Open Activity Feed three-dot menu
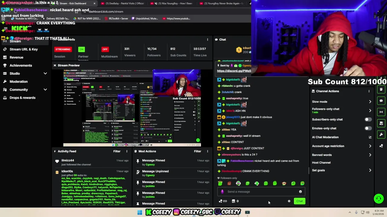 pos(127,151)
